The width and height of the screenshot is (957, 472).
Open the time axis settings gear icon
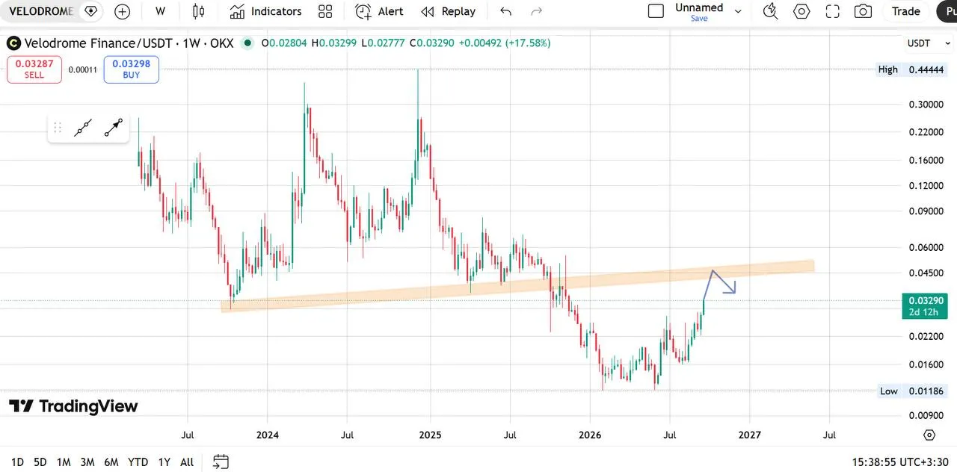pyautogui.click(x=929, y=435)
